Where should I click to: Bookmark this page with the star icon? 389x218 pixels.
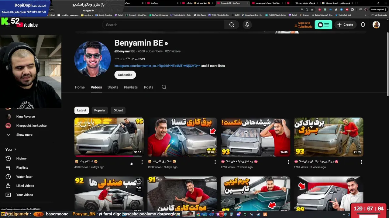(x=312, y=9)
